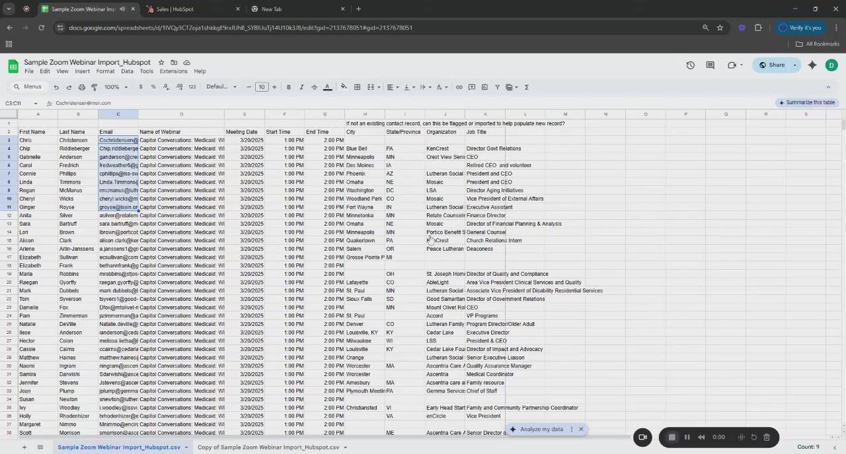
Task: Open the Insert menu
Action: tap(82, 71)
